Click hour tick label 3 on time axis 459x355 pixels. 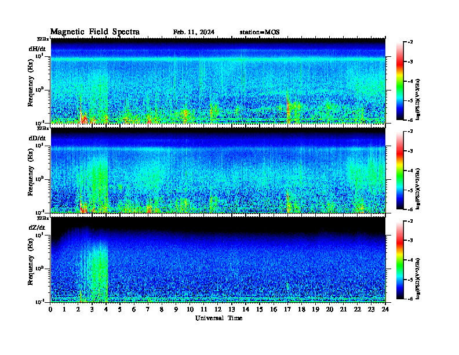click(92, 309)
